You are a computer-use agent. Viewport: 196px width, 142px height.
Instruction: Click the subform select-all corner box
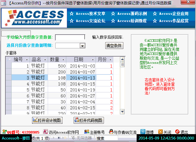click(8, 59)
